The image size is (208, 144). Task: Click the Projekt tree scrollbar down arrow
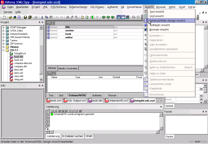tap(41, 80)
